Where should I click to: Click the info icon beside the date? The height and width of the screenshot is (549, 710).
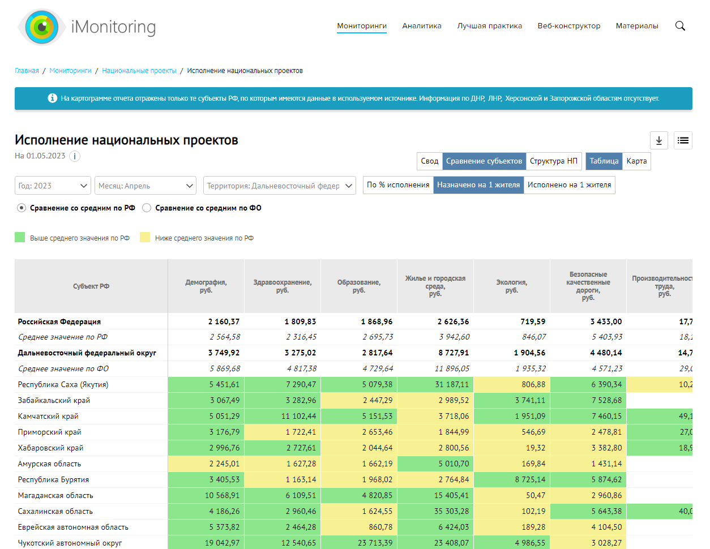pyautogui.click(x=75, y=156)
